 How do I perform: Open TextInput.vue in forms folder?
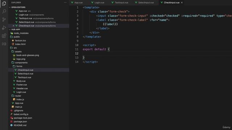(x=24, y=77)
